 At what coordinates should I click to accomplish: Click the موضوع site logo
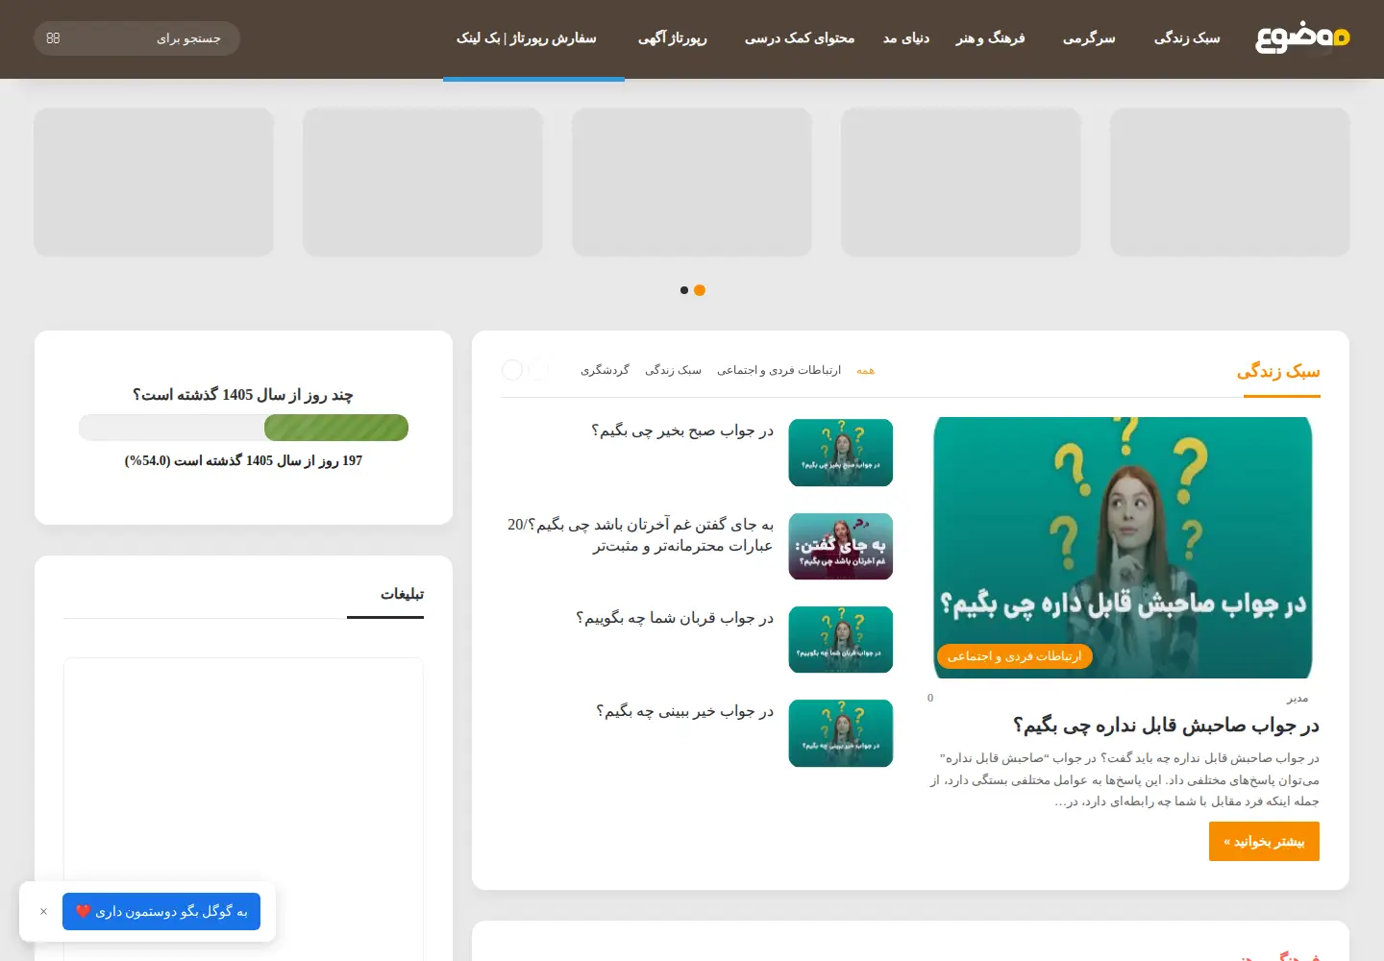tap(1302, 38)
